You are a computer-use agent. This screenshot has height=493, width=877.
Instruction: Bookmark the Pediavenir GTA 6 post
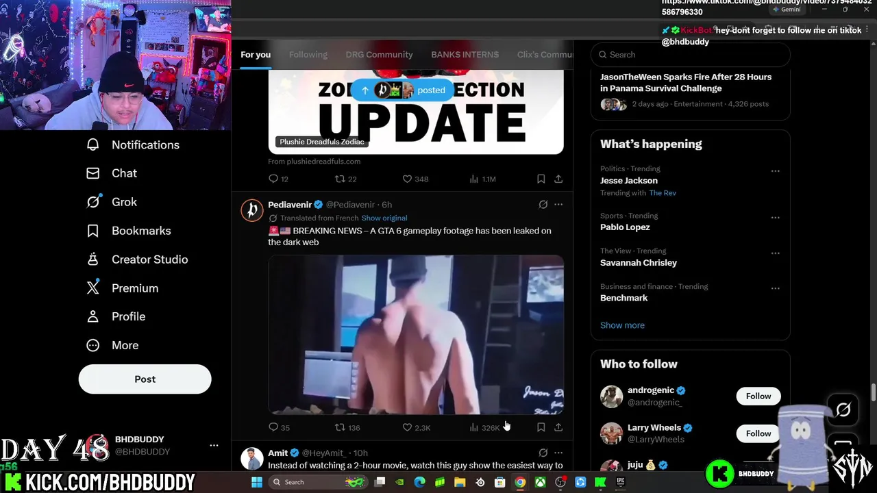click(541, 427)
